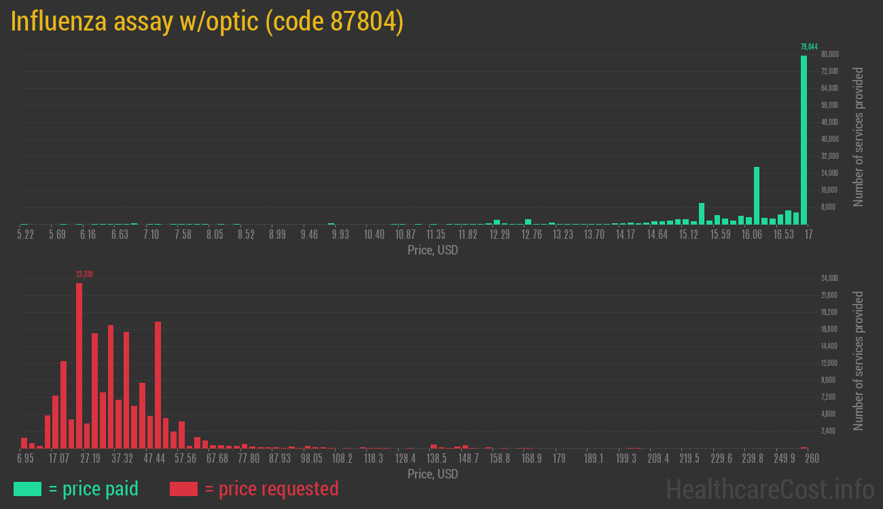Click the 5.22 tick on the green chart axis
This screenshot has height=509, width=883.
25,235
